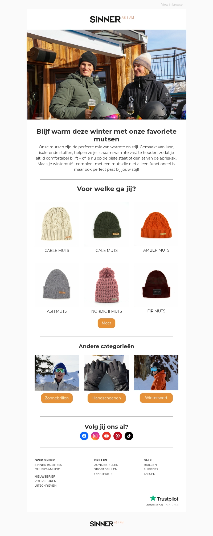The image size is (213, 536).
Task: Click the SINNER logo in the header
Action: tap(112, 19)
